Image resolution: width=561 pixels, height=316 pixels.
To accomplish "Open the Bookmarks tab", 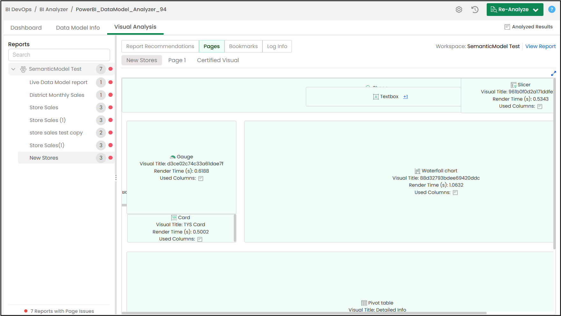I will (243, 46).
